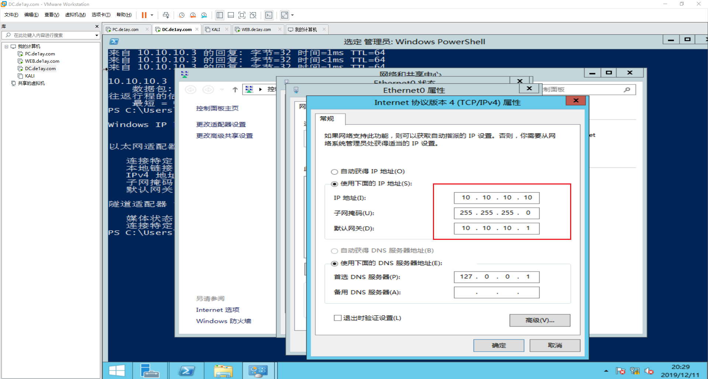Select DC.de1ay.com in the library tree
This screenshot has height=379, width=708.
[40, 69]
